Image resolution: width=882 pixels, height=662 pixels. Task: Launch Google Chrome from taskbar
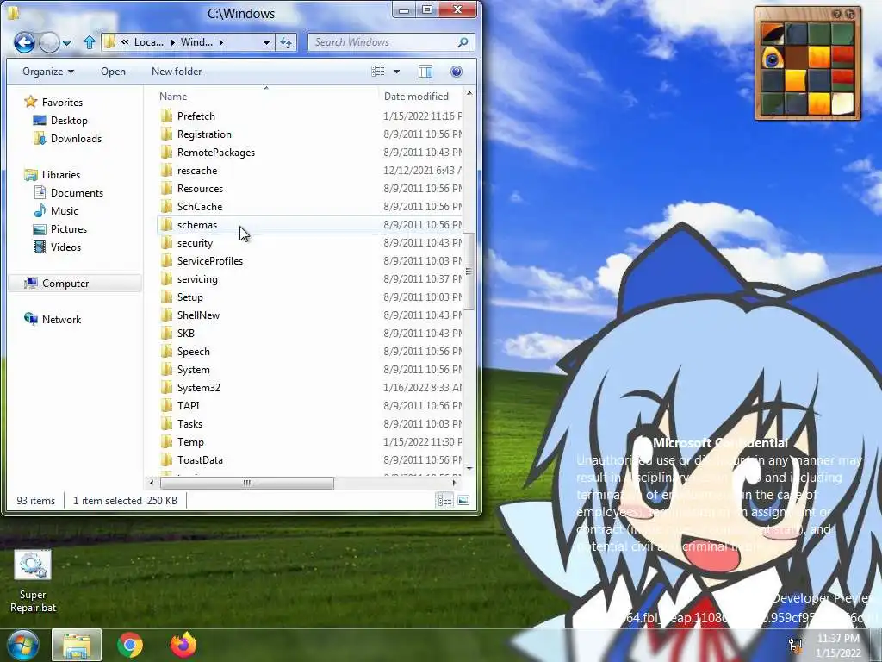point(130,645)
